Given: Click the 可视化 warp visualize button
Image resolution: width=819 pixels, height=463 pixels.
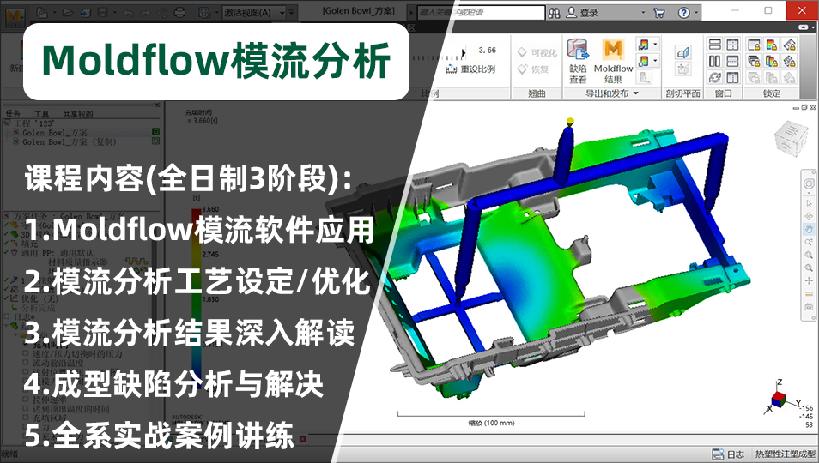Looking at the screenshot, I should (x=537, y=52).
